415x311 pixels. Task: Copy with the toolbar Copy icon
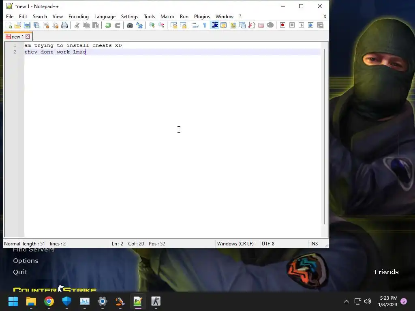86,25
